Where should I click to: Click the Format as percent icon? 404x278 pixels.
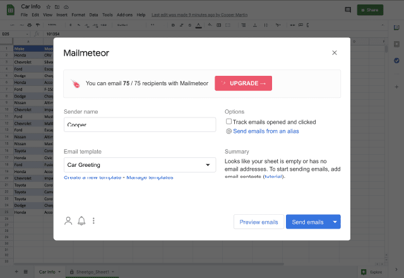click(x=79, y=25)
